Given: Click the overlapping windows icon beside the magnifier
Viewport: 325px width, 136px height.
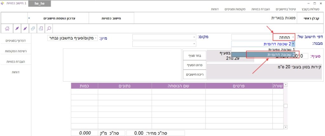Looking at the screenshot, I should click(41, 28).
